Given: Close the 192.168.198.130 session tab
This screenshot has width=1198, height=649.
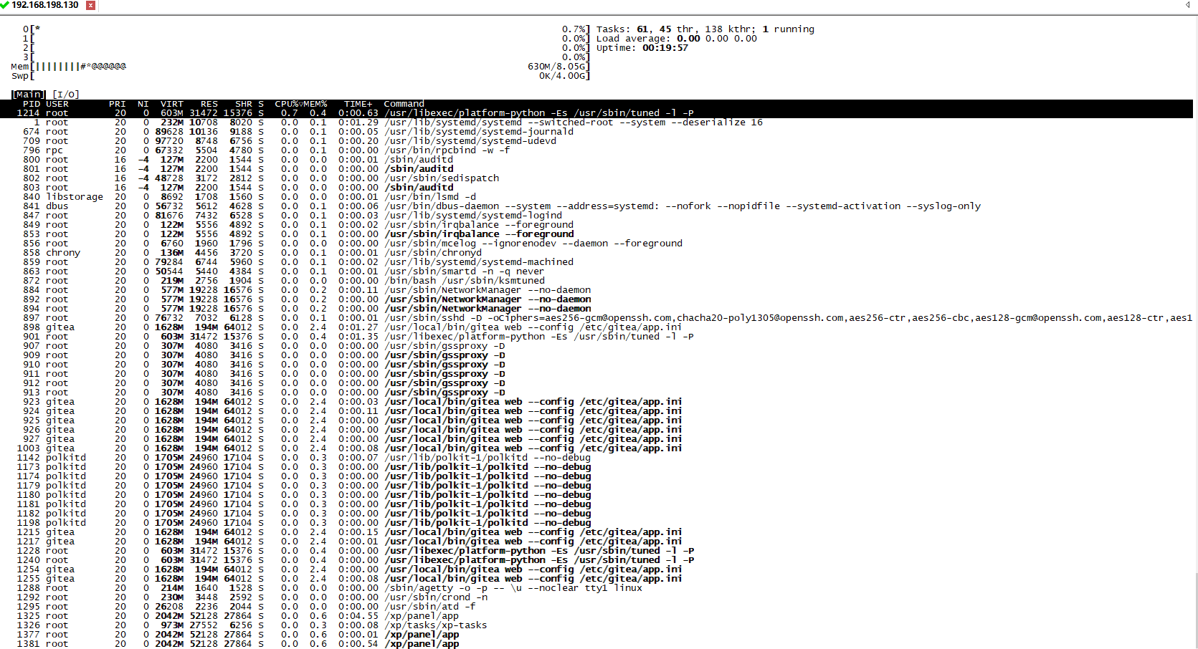Looking at the screenshot, I should pyautogui.click(x=90, y=5).
